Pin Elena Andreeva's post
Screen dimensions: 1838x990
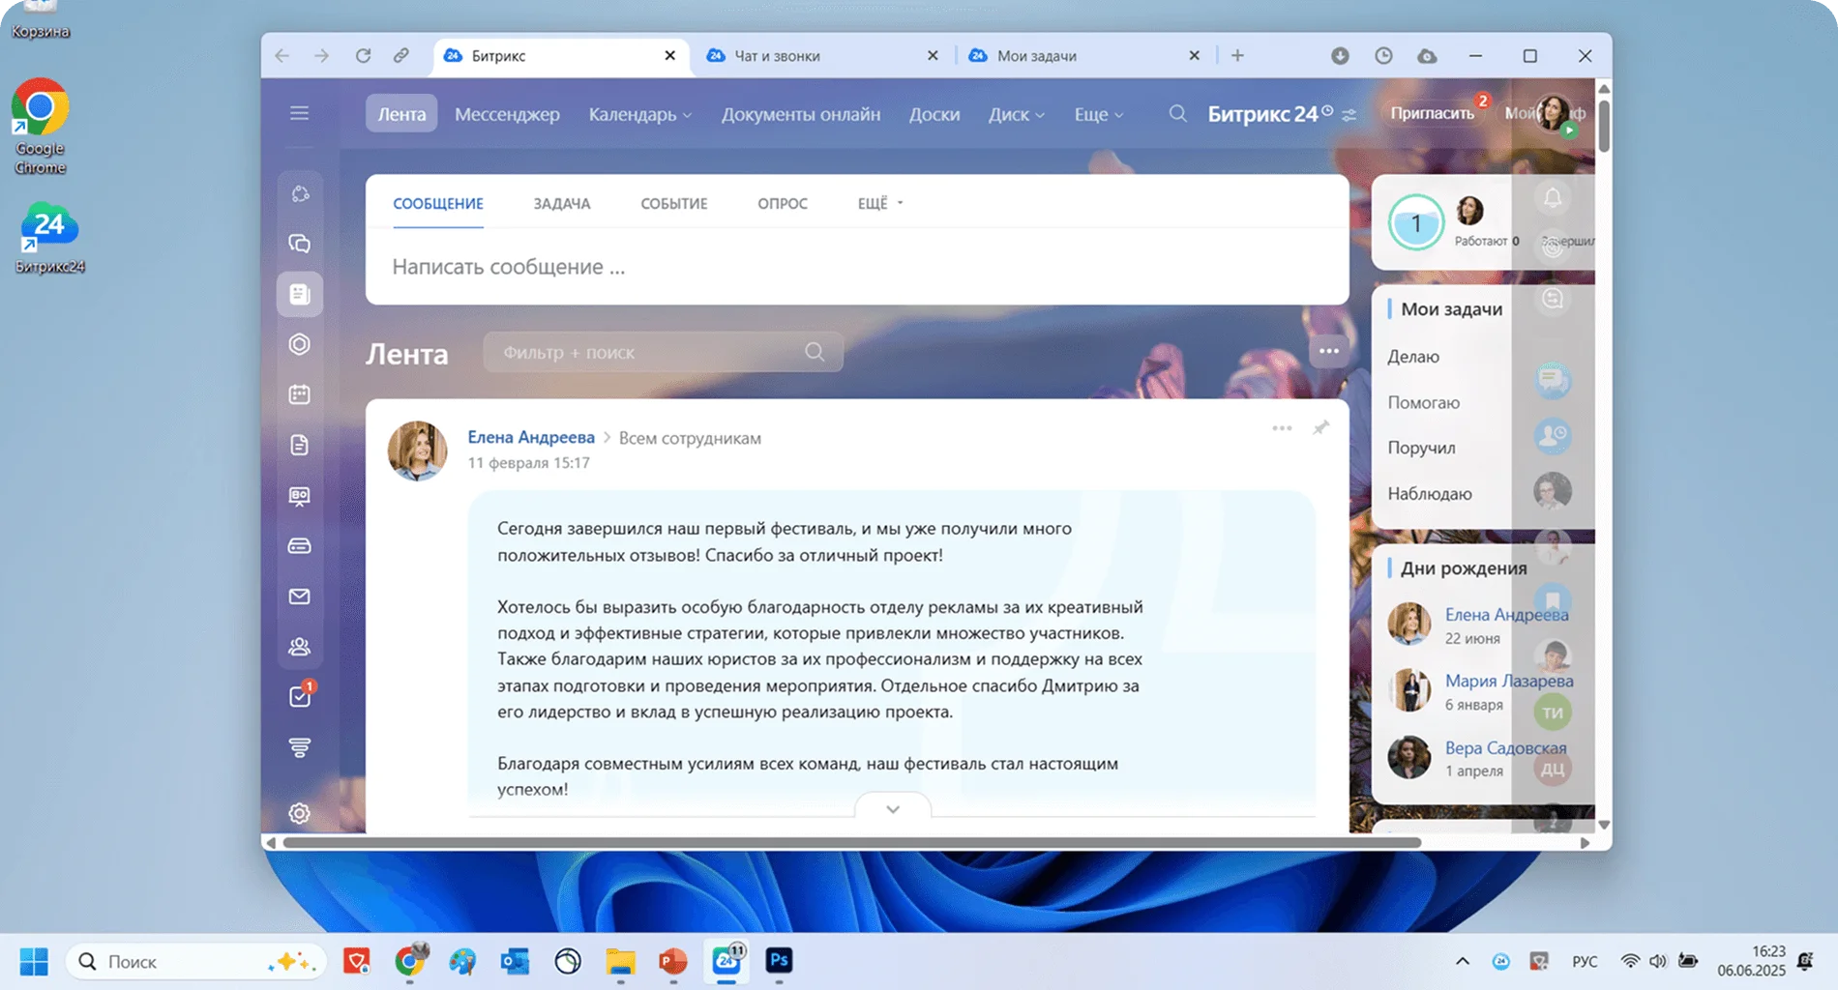(x=1320, y=427)
